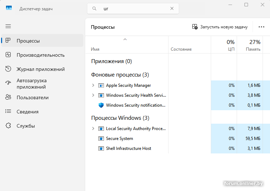Click Запустить новую задачу button

click(x=220, y=27)
